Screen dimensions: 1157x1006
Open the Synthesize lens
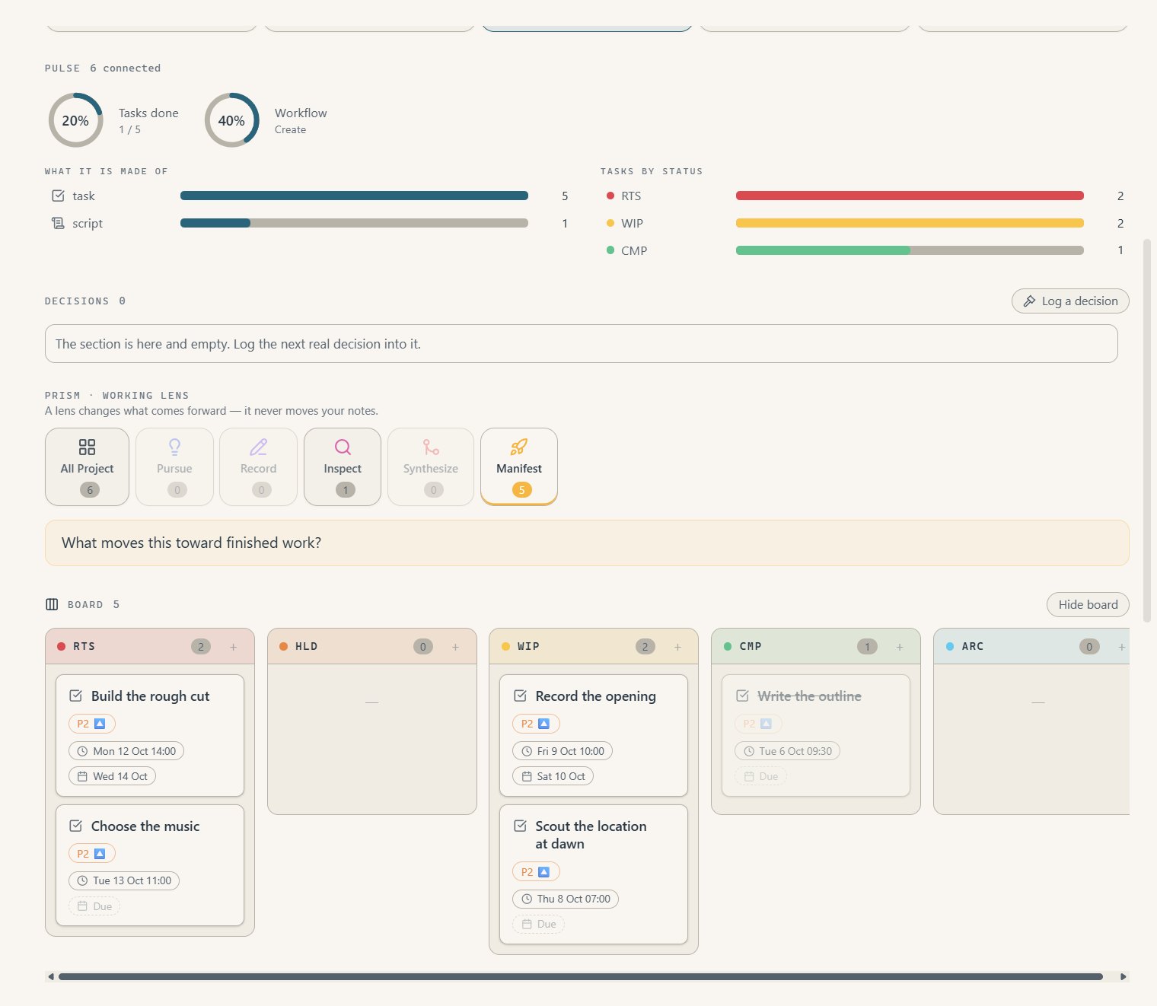coord(431,466)
